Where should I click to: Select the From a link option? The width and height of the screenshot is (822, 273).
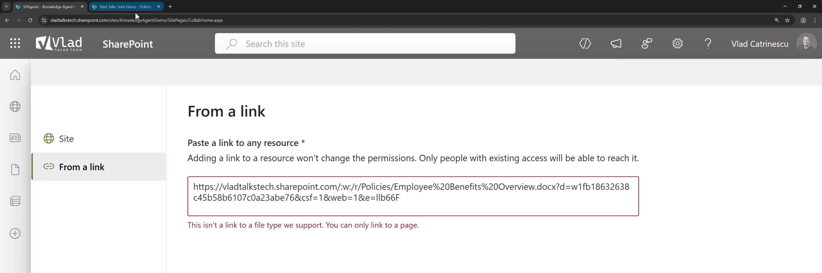(82, 167)
